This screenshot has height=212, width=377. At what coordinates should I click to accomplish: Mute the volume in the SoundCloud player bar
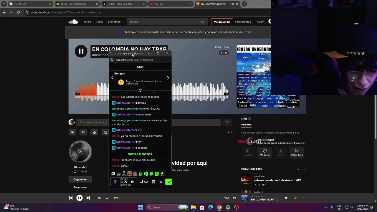coord(234,198)
